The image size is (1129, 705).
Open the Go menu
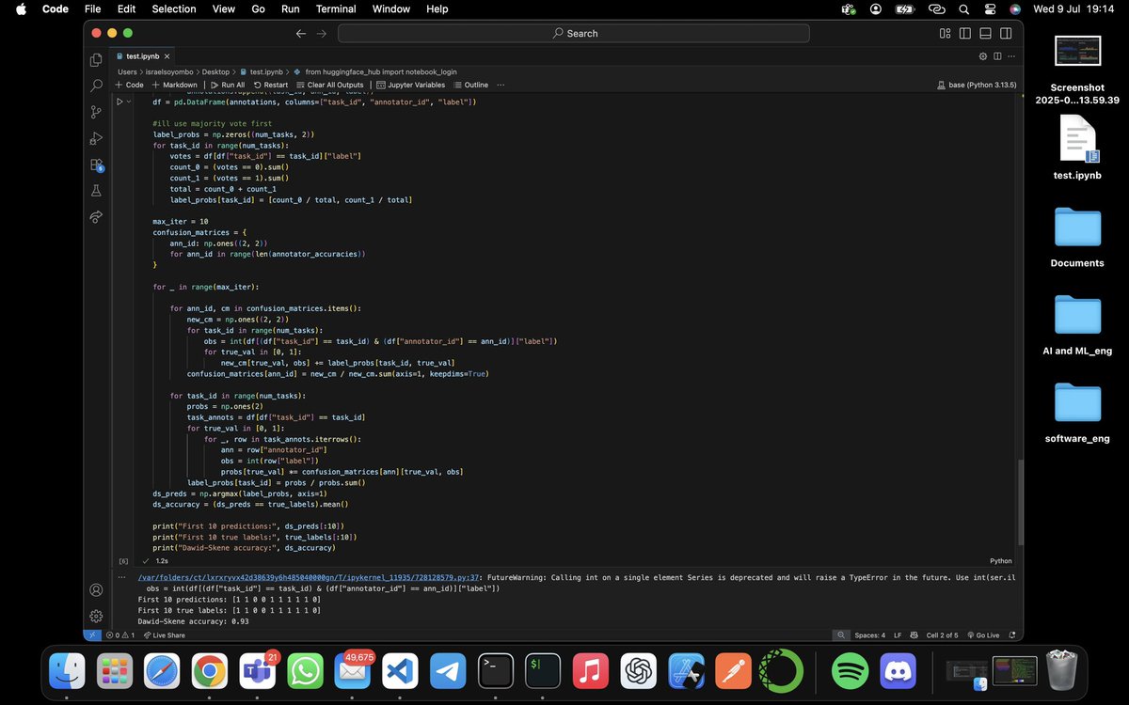coord(258,9)
